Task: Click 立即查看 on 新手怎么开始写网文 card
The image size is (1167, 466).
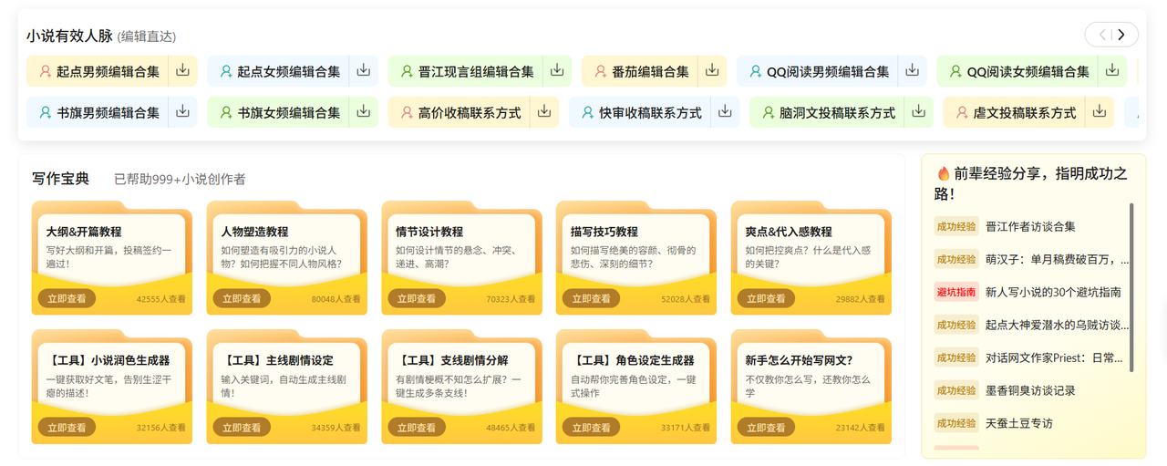Action: coord(767,428)
